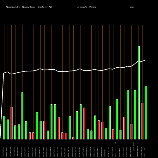Click the "(Toronto Domin" heading text
The width and height of the screenshot is (158, 158).
point(87,7)
